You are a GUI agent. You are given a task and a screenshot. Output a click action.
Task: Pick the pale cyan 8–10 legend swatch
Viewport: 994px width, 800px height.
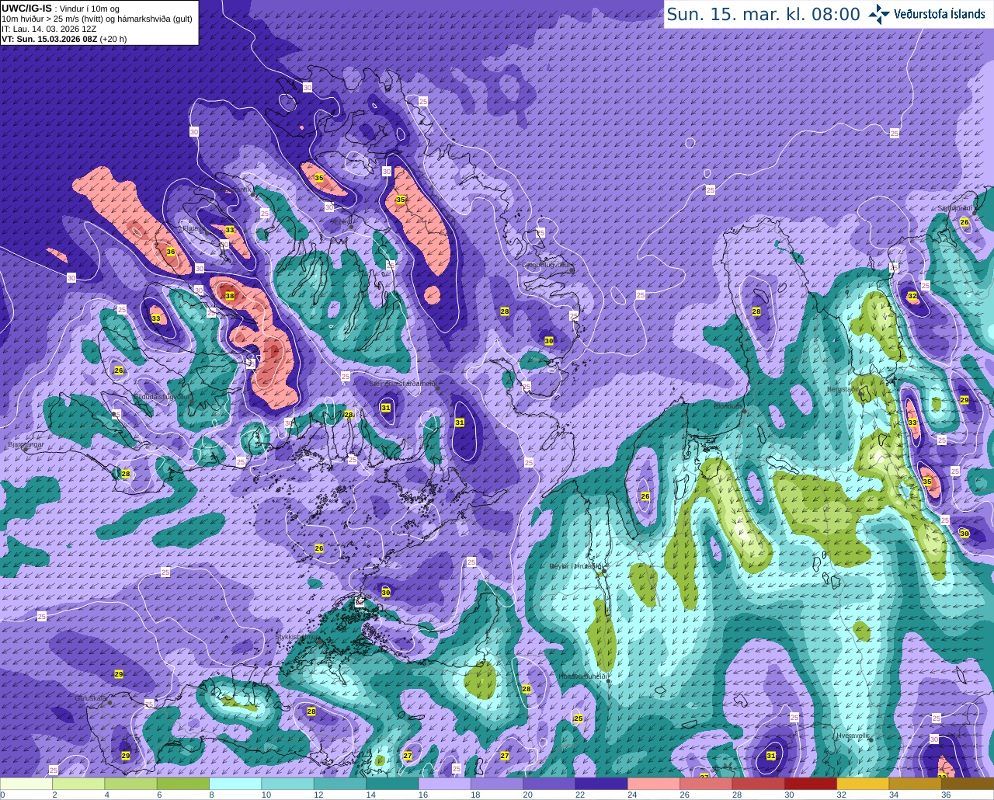click(235, 784)
